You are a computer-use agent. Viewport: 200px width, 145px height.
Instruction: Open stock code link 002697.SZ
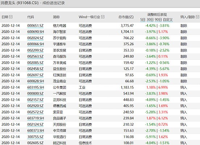pyautogui.click(x=36, y=75)
